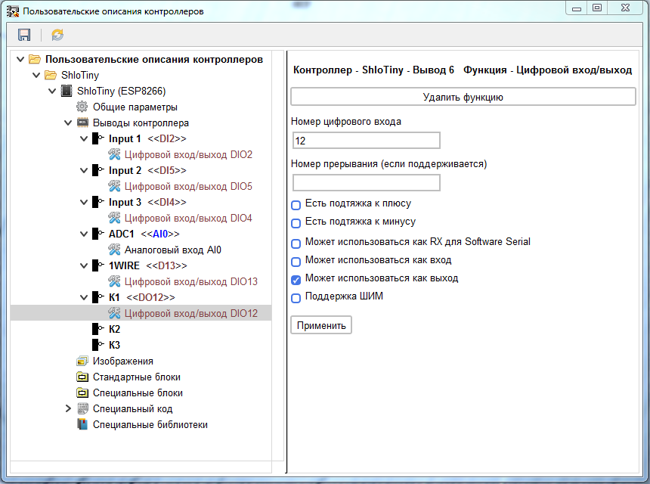Select Стандартные блоки tree item
Viewport: 650px width, 484px height.
tap(136, 377)
